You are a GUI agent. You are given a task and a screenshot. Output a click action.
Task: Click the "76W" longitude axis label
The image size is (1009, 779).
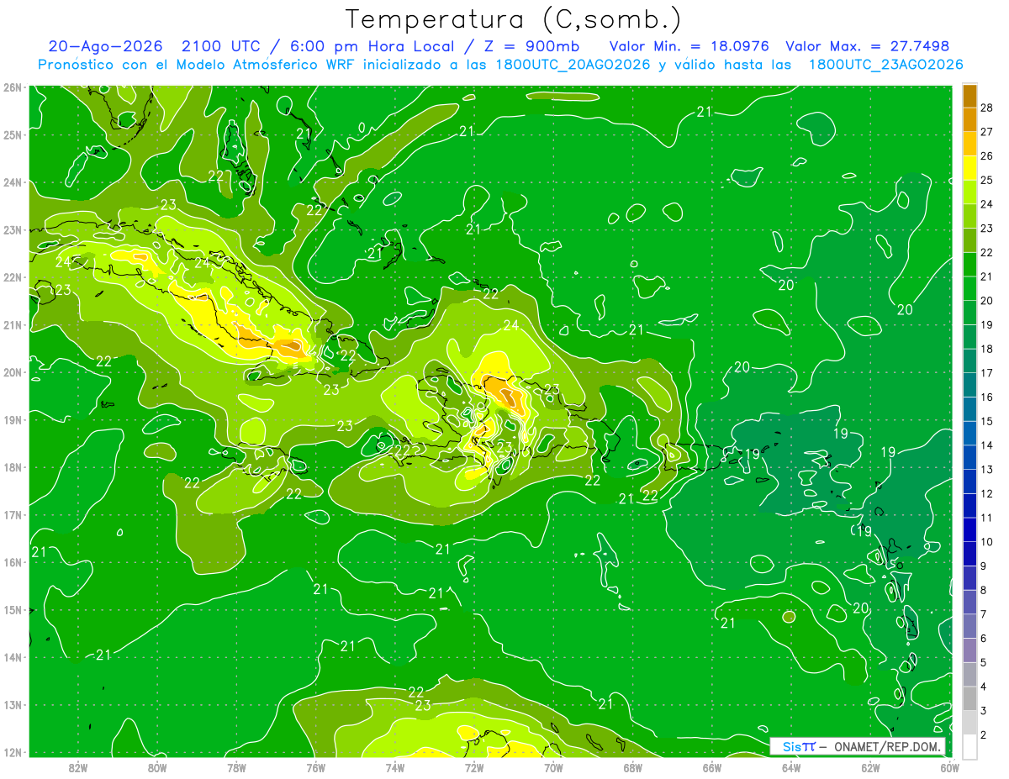(315, 767)
